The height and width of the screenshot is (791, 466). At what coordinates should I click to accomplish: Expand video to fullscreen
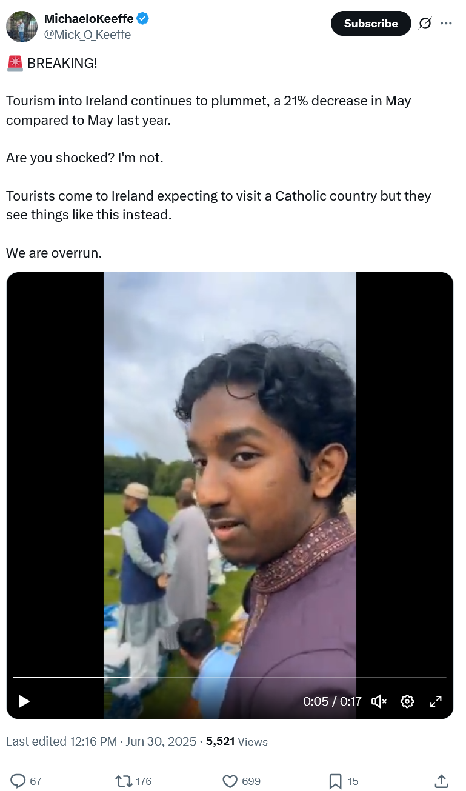pyautogui.click(x=436, y=701)
